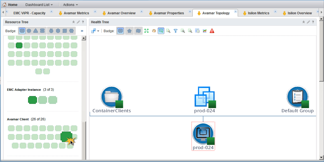324x162 pixels.
Task: Click the fit-to-view green arrows icon
Action: point(146,31)
